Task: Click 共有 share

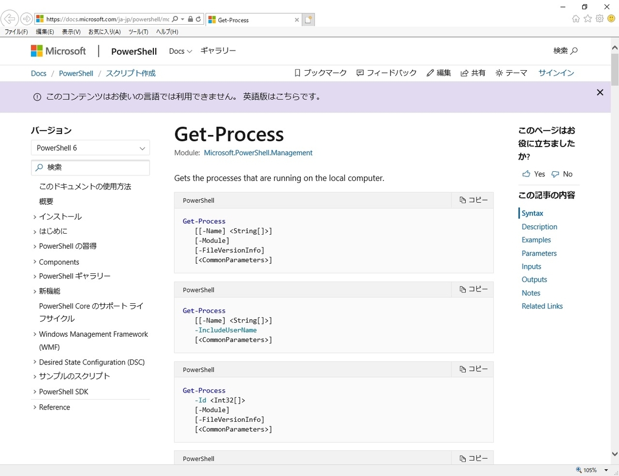Action: click(x=473, y=73)
